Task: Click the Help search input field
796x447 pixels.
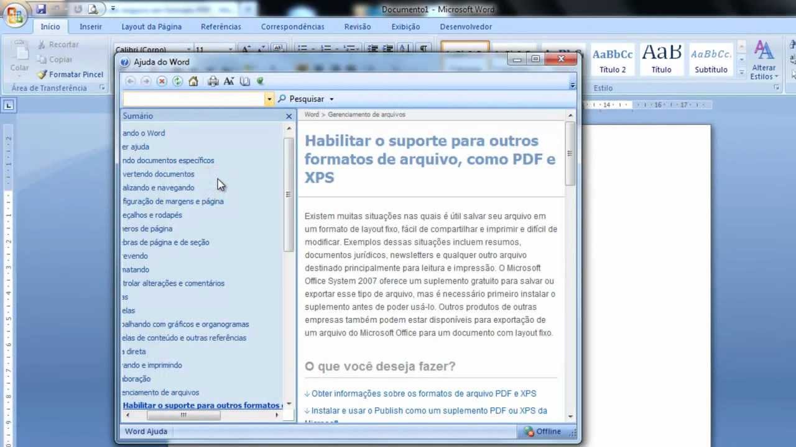Action: pyautogui.click(x=194, y=99)
